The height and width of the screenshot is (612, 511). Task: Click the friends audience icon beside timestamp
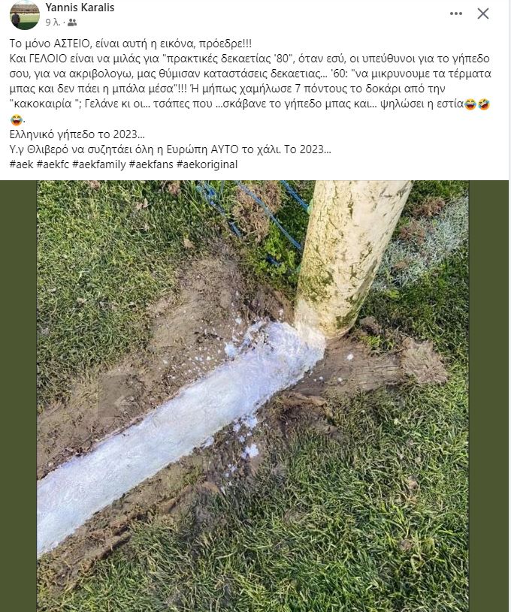(x=72, y=23)
